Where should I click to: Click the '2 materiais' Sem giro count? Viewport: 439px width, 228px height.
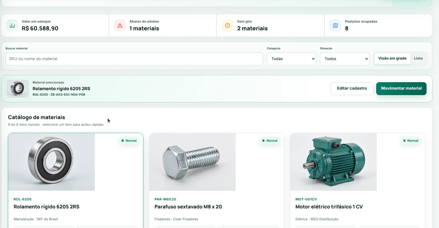252,28
